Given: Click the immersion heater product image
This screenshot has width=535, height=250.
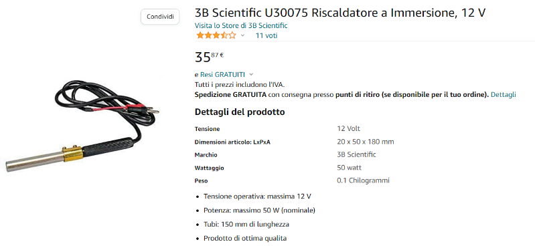Looking at the screenshot, I should tap(83, 126).
